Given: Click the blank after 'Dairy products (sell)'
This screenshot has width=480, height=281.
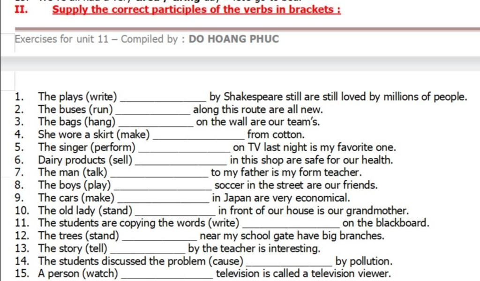Looking at the screenshot, I should coord(181,161).
